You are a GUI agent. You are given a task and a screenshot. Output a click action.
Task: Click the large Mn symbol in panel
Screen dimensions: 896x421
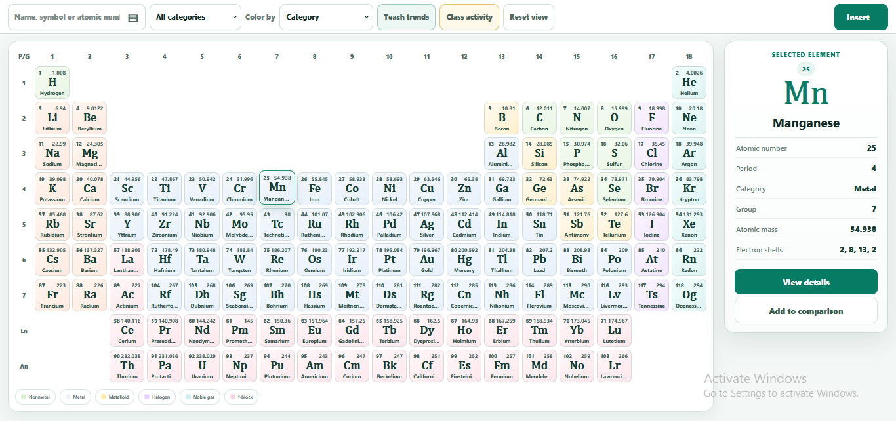pyautogui.click(x=806, y=94)
